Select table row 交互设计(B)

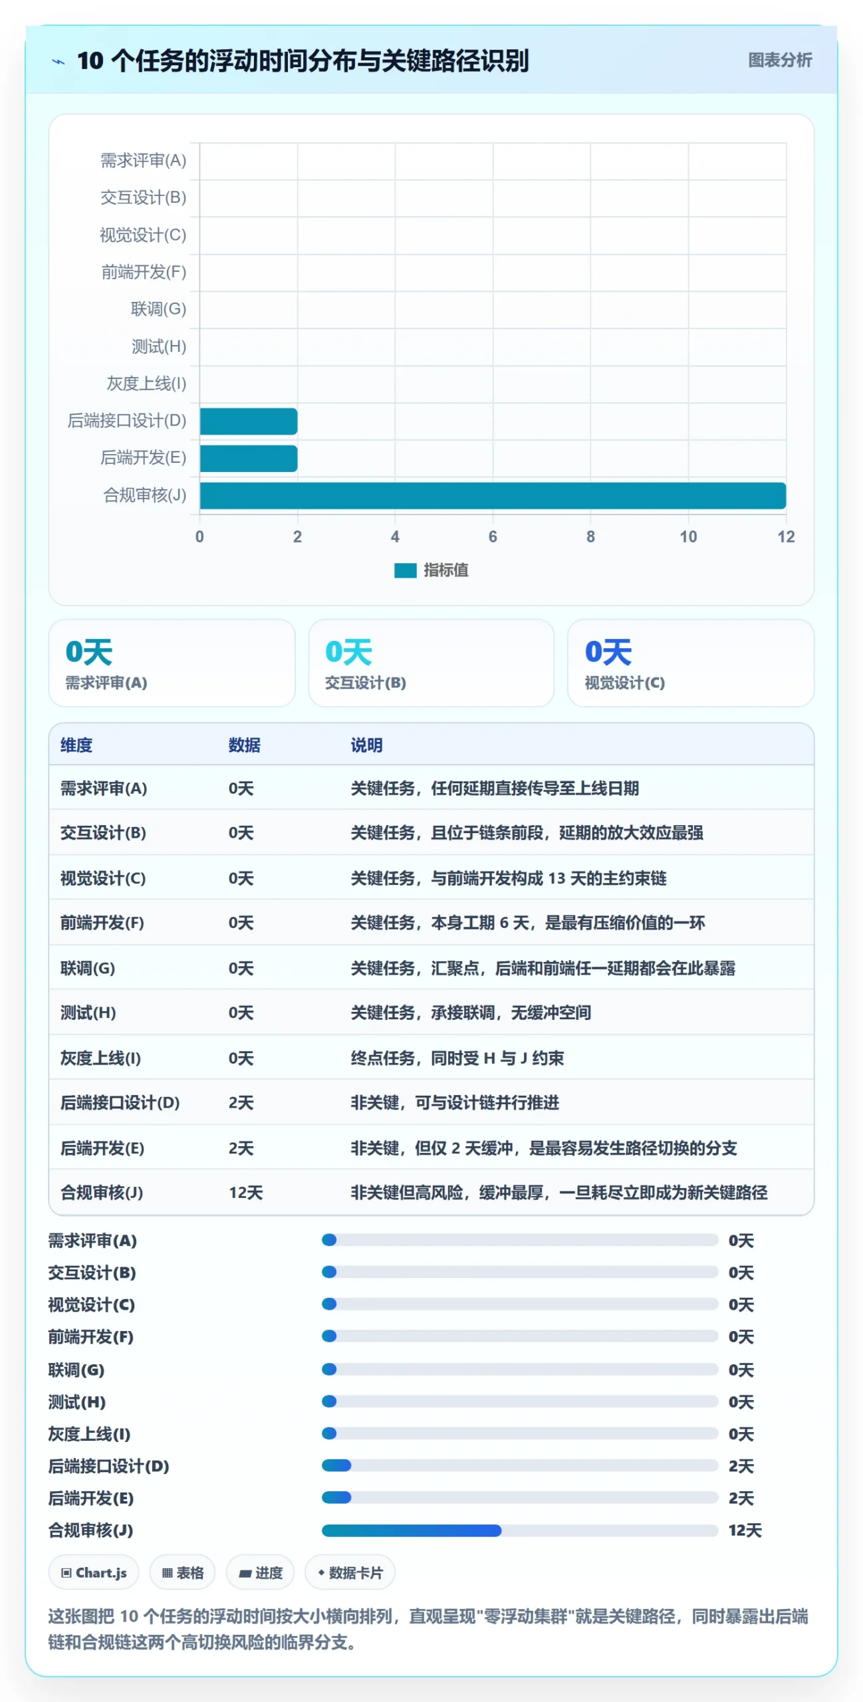coord(431,832)
